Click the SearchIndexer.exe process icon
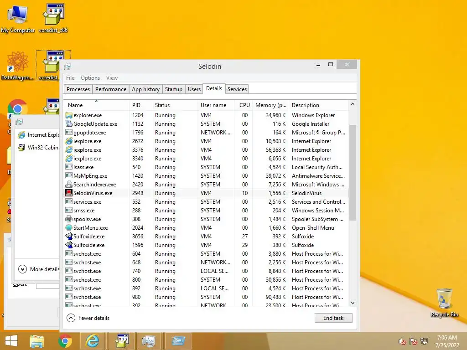Screen dimensions: 467x350 69,185
